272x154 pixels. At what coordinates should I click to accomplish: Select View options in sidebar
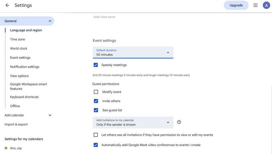click(19, 76)
